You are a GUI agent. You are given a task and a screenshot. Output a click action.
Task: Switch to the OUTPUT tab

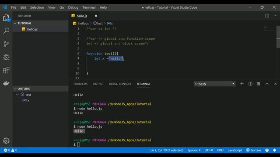pyautogui.click(x=98, y=84)
